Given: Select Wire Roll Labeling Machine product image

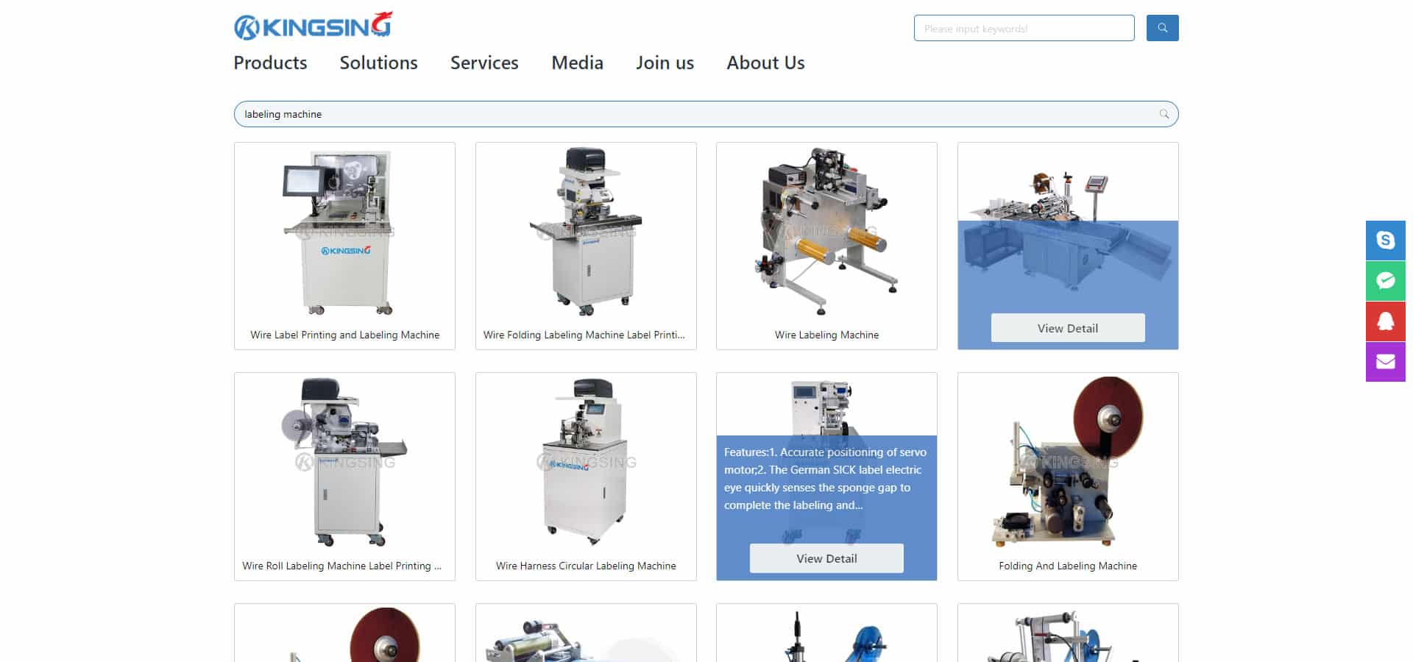Looking at the screenshot, I should 344,462.
